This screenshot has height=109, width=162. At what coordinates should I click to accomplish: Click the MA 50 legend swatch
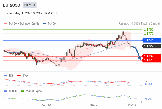tap(44, 24)
